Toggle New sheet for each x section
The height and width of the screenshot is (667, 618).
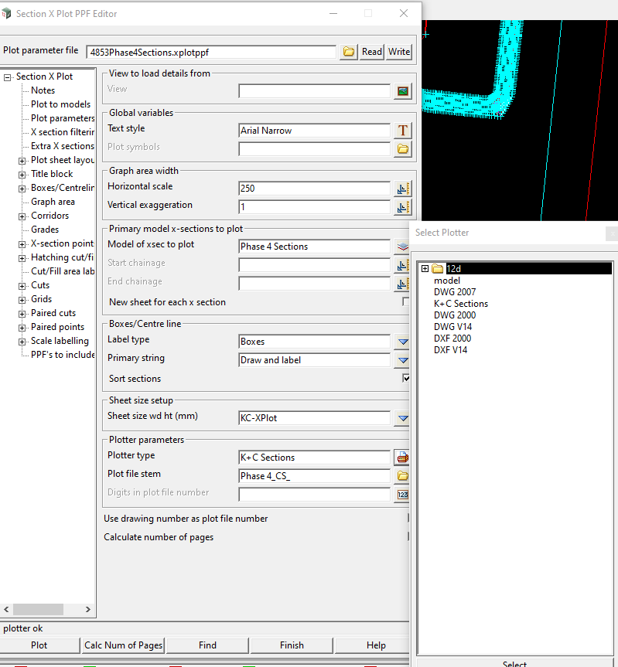coord(405,301)
